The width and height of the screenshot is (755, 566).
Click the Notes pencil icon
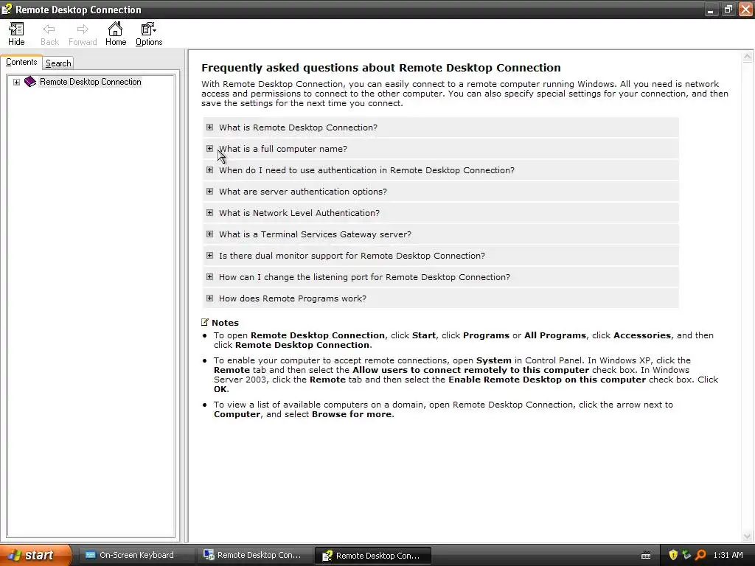pos(205,322)
